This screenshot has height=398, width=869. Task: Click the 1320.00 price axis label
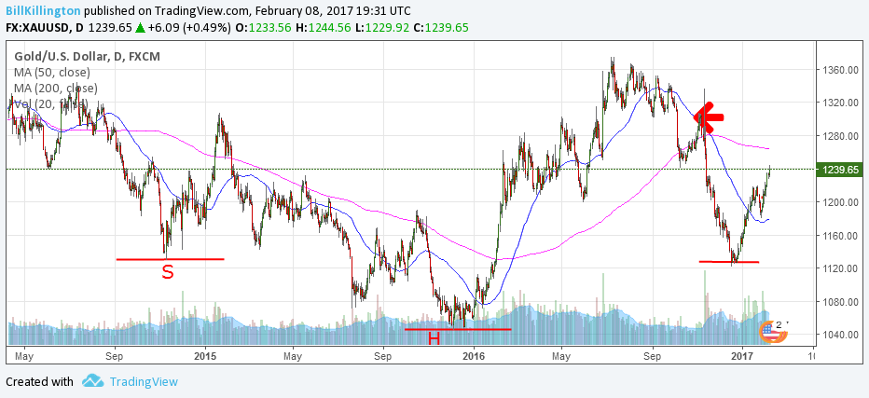pyautogui.click(x=841, y=103)
